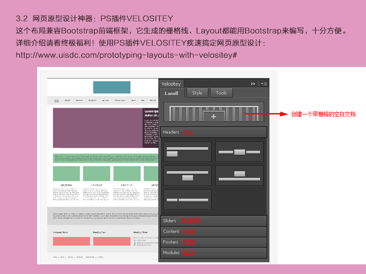
Task: Insert header layout with logo above full bar
Action: tap(239, 176)
